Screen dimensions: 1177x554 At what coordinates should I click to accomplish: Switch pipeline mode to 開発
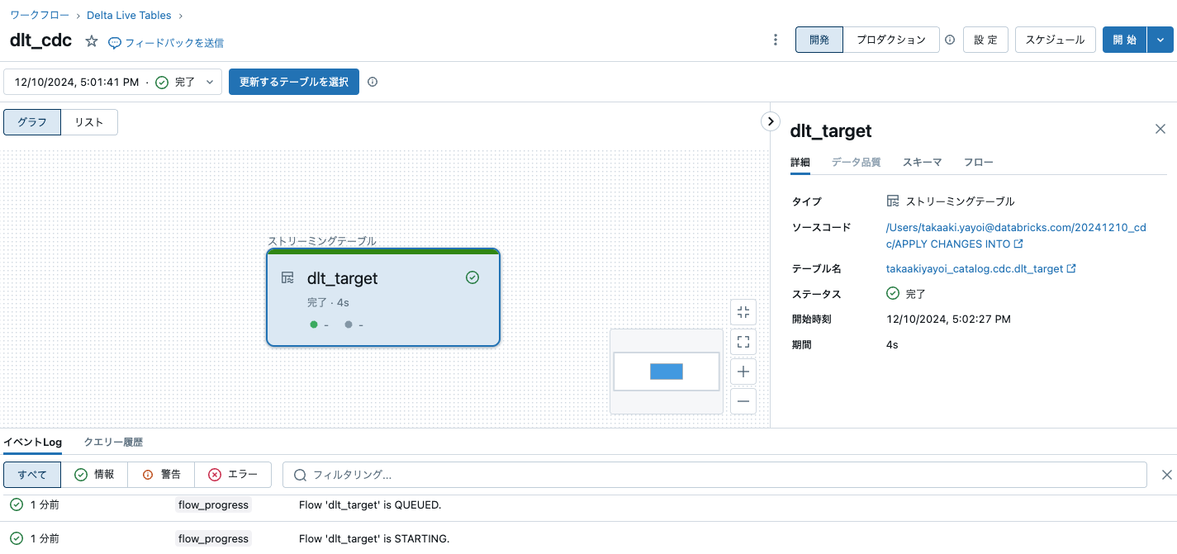click(x=819, y=40)
